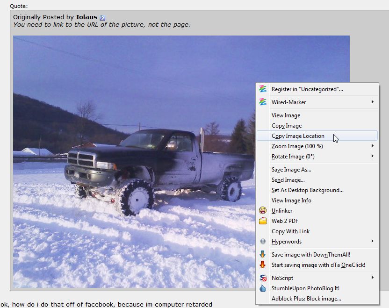Select Copy With Link
The width and height of the screenshot is (389, 308).
click(x=317, y=231)
